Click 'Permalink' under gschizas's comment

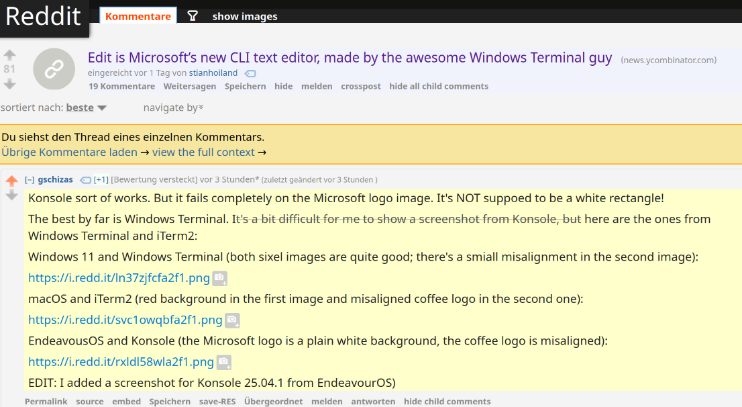[x=46, y=402]
